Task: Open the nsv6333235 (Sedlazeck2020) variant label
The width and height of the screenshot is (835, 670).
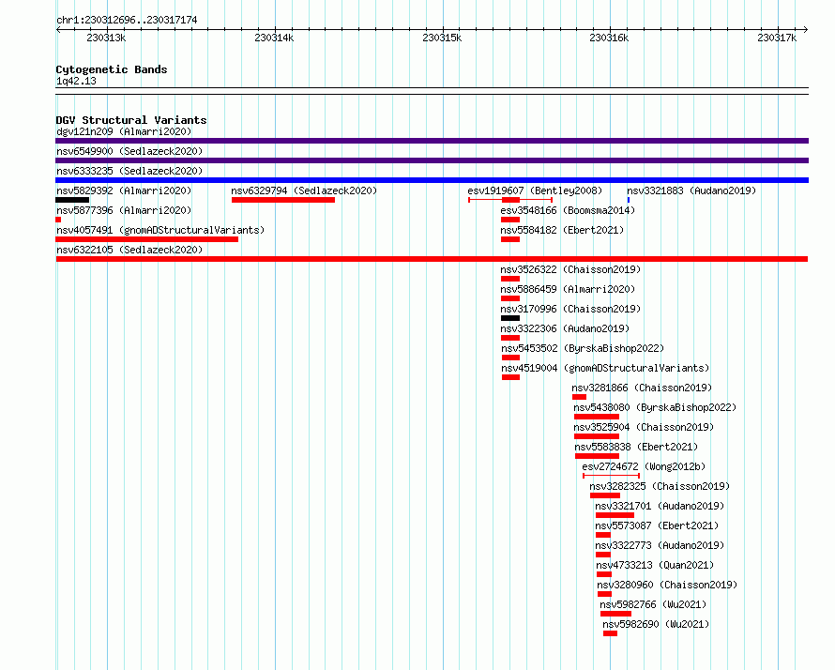Action: (x=129, y=171)
